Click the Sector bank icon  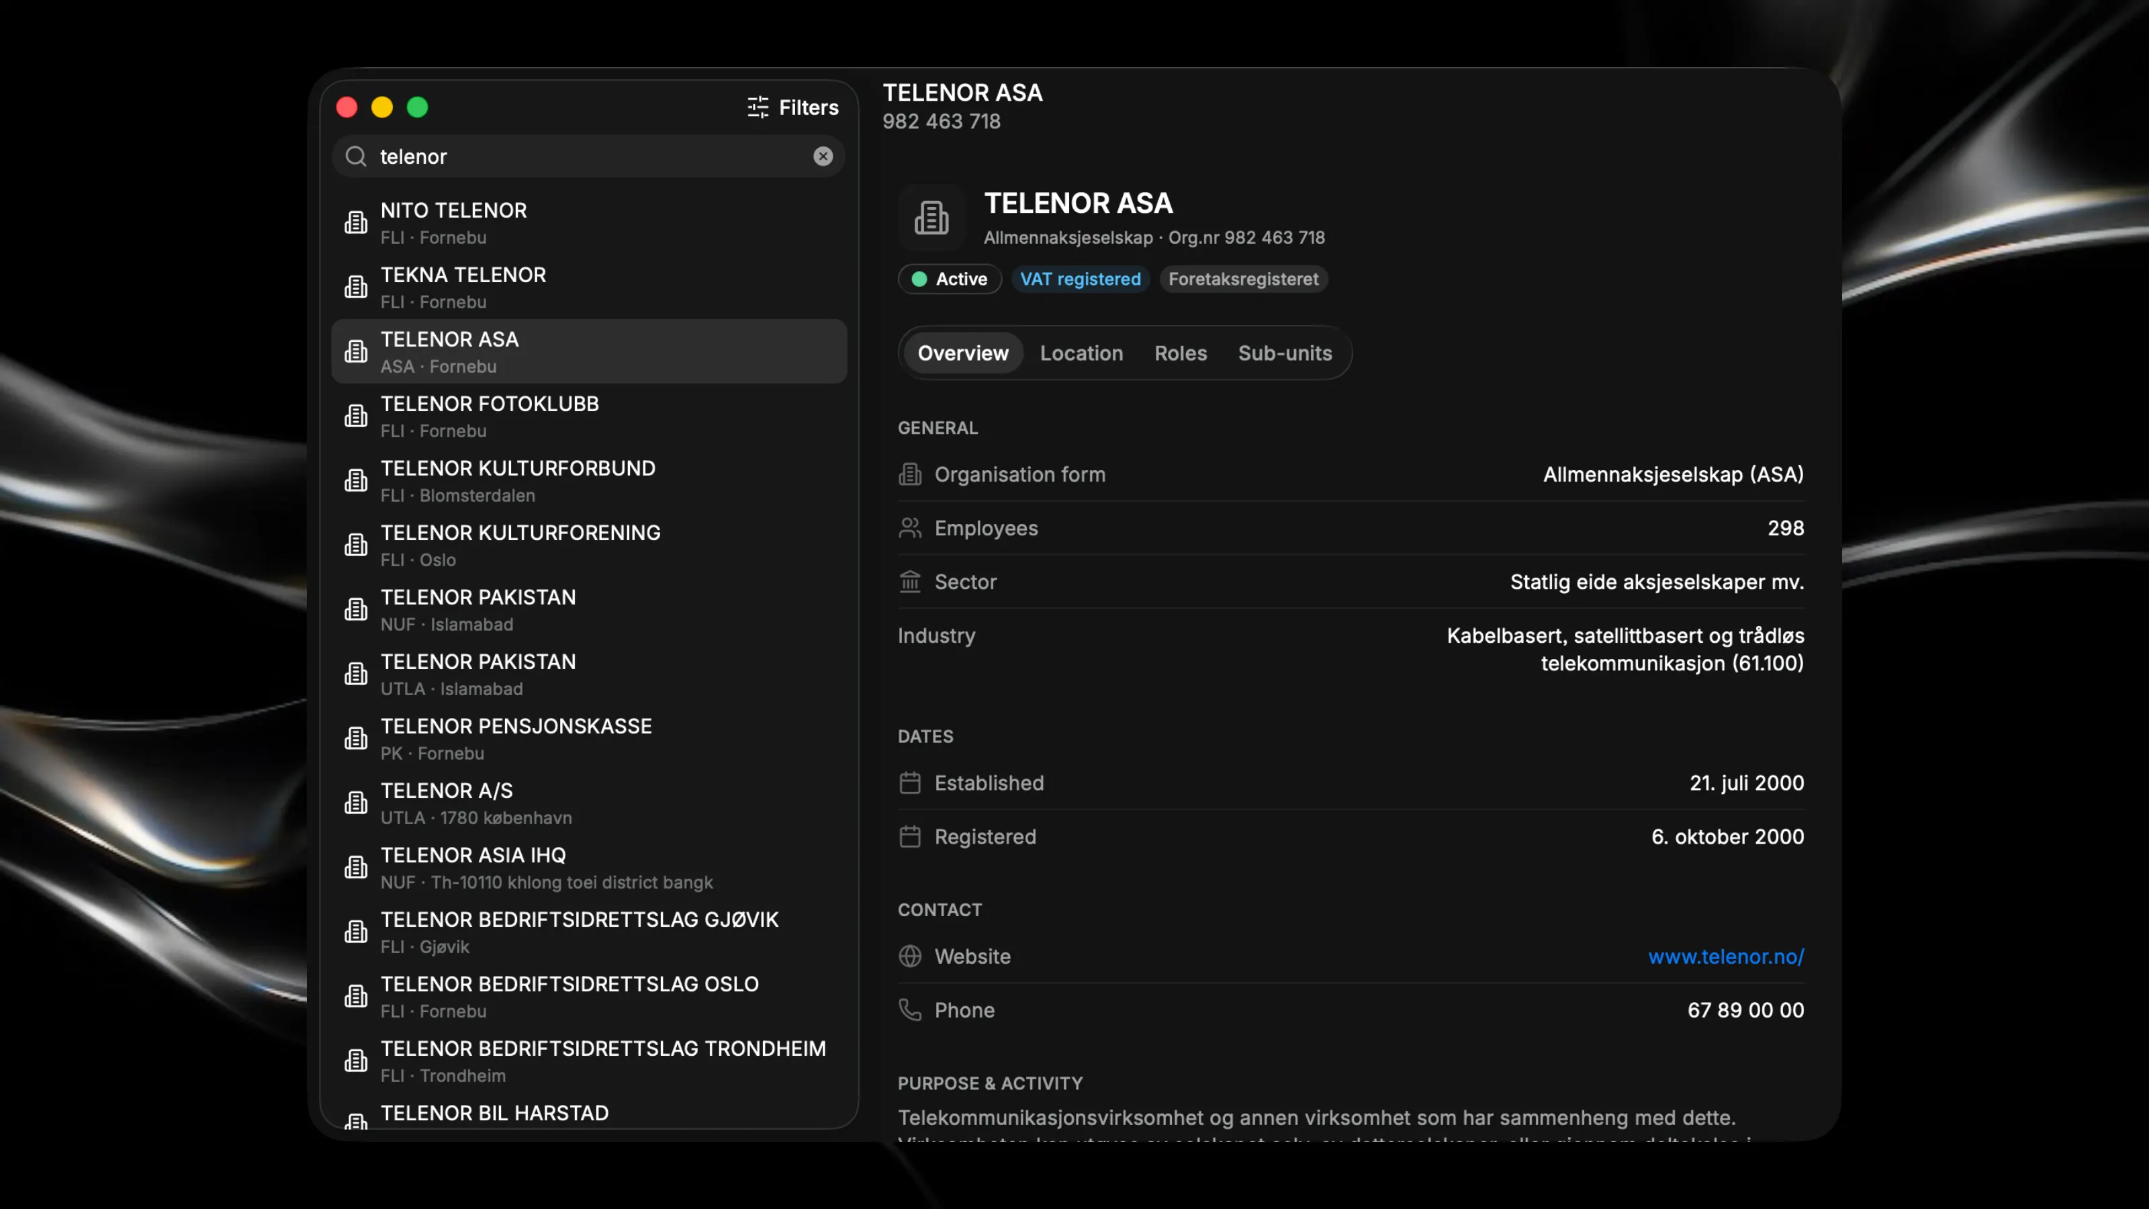909,582
